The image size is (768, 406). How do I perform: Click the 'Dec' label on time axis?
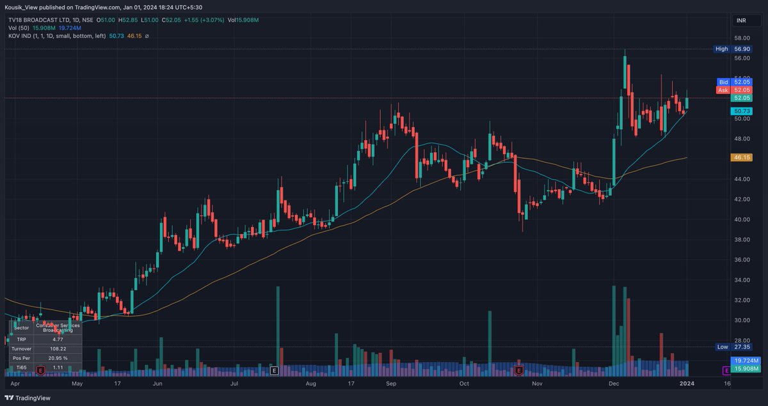tap(614, 383)
